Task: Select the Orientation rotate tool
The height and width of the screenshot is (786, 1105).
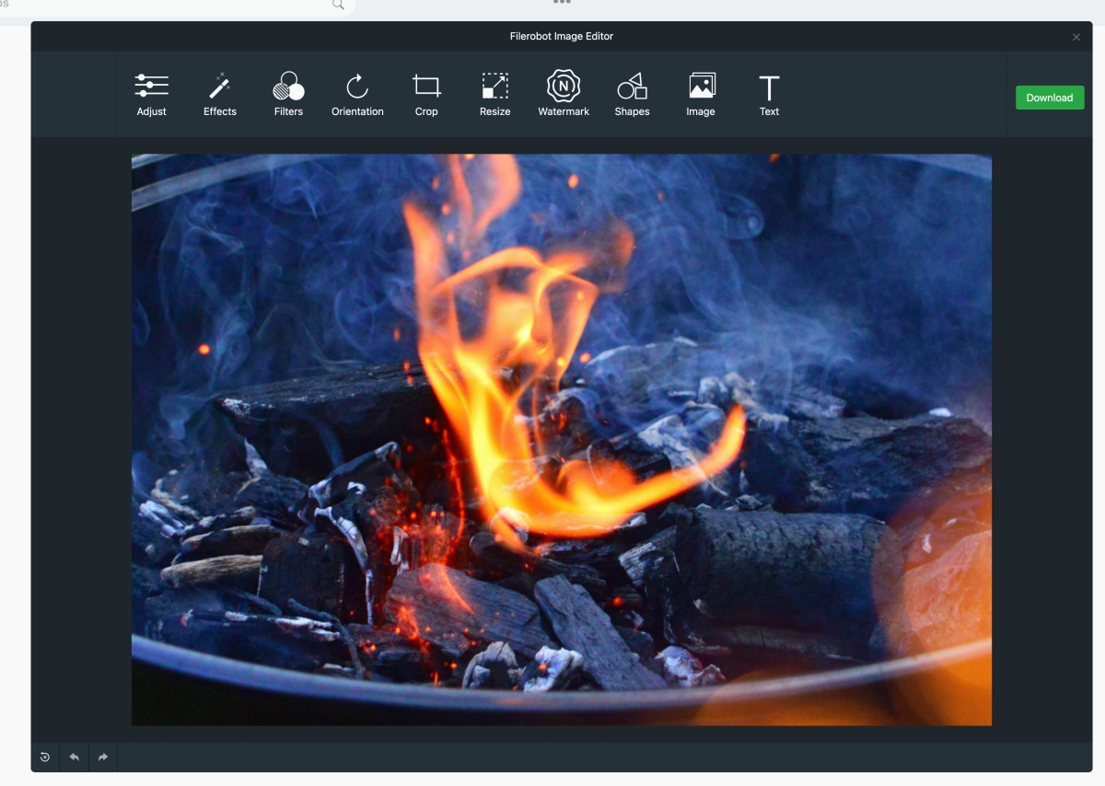Action: [357, 95]
